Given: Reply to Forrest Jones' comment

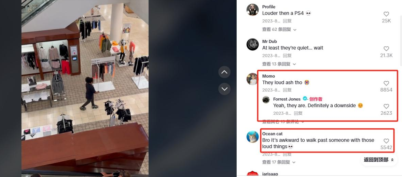Looking at the screenshot, I should tap(298, 113).
